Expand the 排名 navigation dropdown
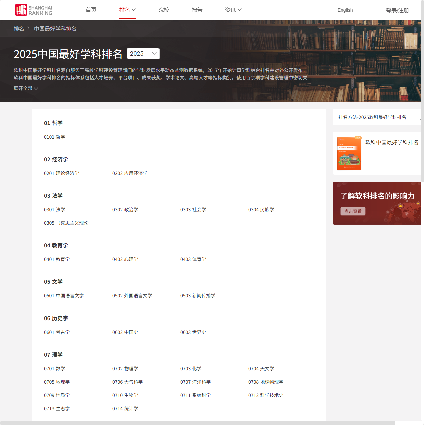The width and height of the screenshot is (424, 425). pyautogui.click(x=127, y=10)
